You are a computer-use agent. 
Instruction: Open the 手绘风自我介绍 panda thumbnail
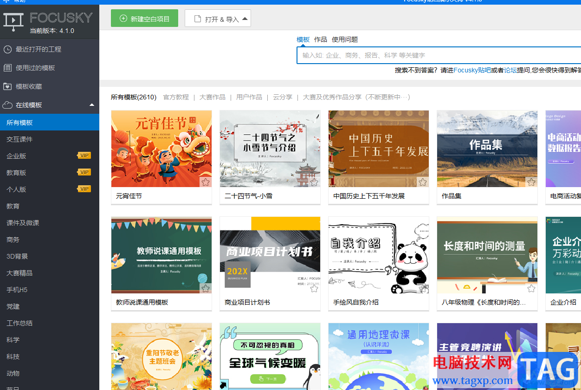pyautogui.click(x=379, y=255)
